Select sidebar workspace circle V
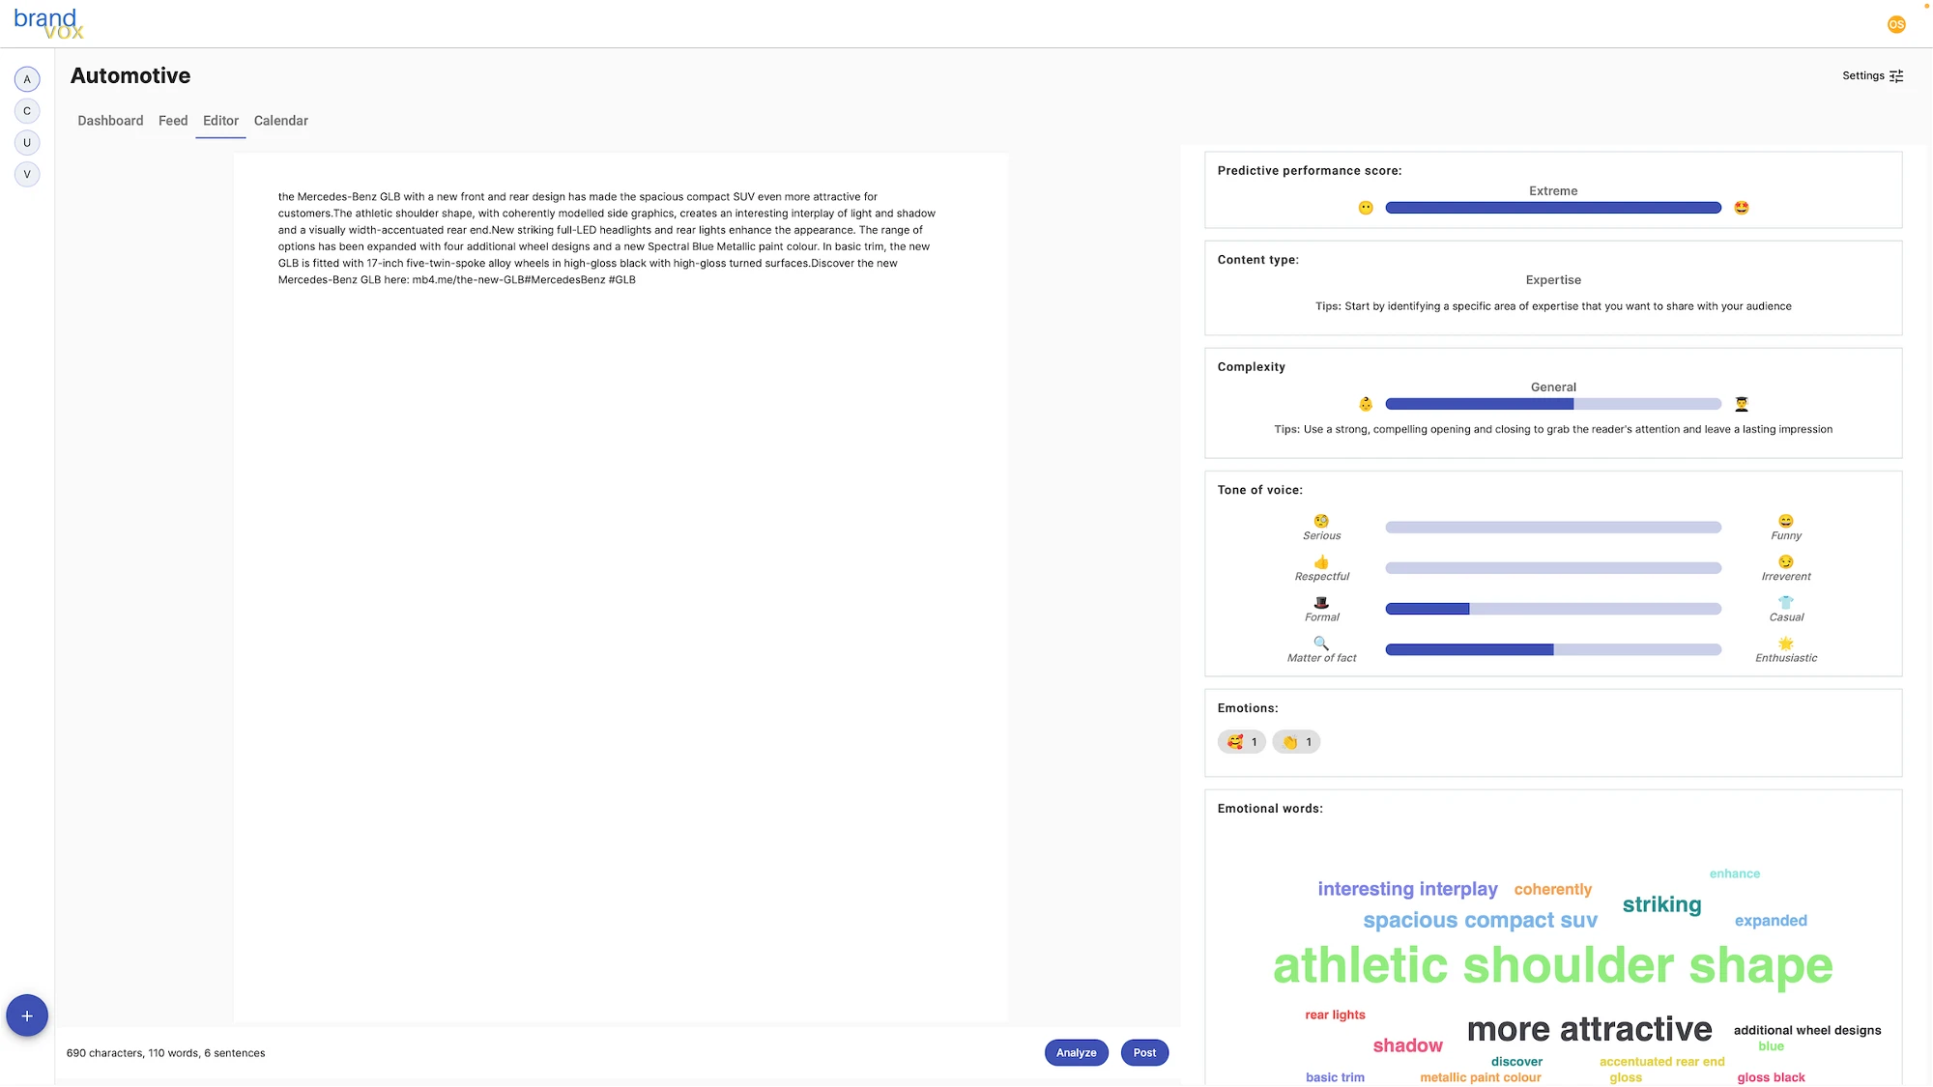Viewport: 1933px width, 1087px height. [27, 175]
